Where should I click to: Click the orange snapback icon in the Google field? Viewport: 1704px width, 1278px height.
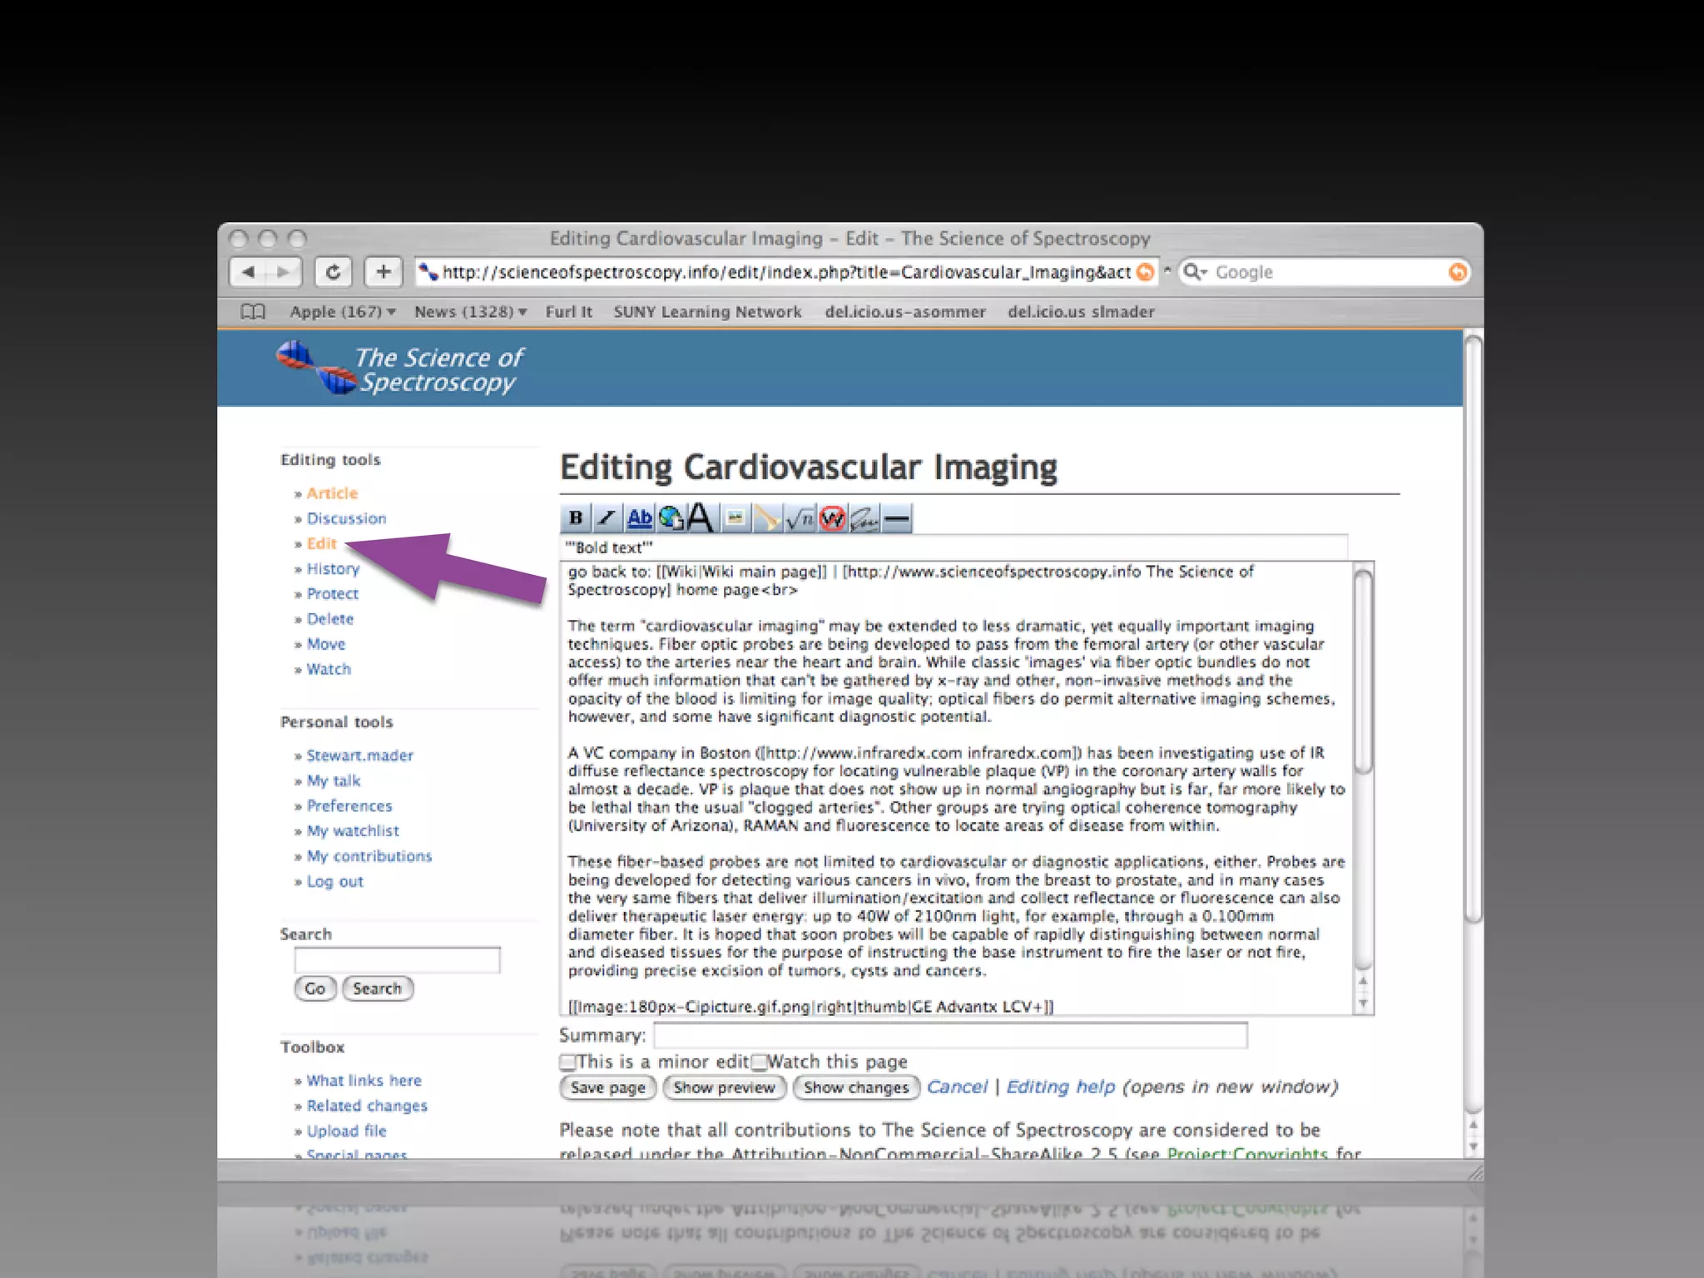pos(1457,272)
